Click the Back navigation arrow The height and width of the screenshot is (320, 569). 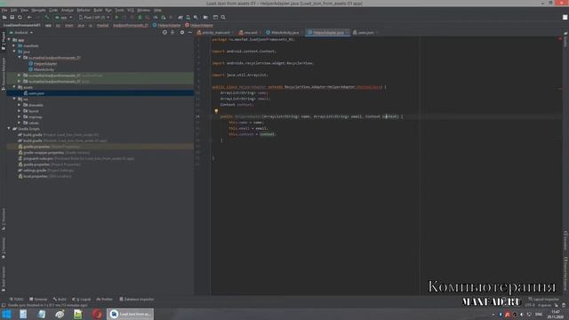click(x=29, y=18)
